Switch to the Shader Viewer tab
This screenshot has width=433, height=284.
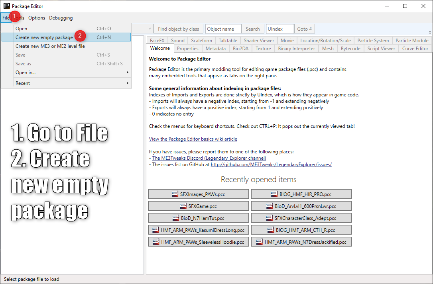pyautogui.click(x=259, y=40)
